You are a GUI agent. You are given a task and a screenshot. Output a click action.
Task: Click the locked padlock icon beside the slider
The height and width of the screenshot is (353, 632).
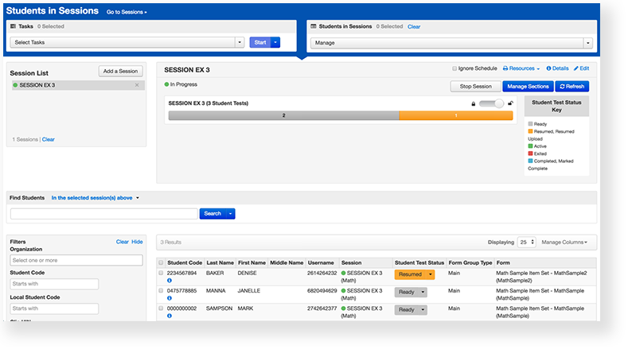pos(473,103)
